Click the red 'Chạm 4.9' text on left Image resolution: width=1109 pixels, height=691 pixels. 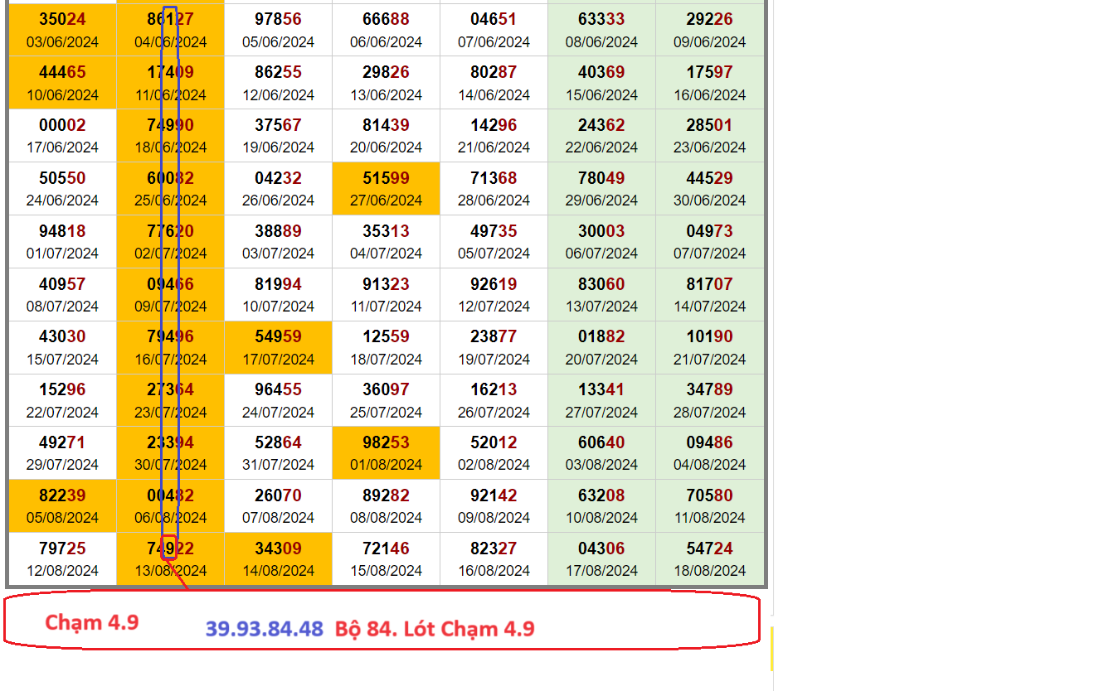(92, 622)
